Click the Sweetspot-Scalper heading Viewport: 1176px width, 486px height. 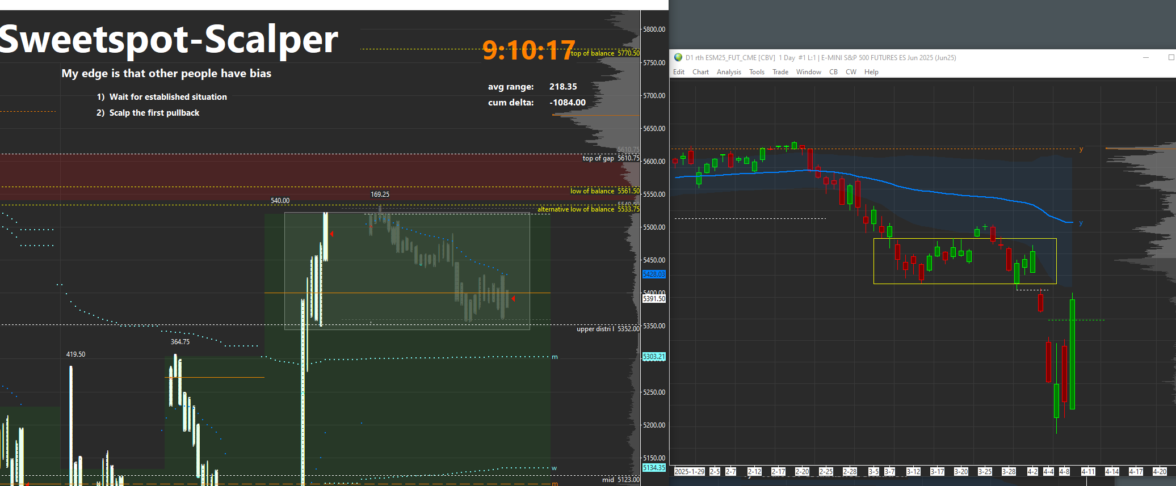point(169,39)
